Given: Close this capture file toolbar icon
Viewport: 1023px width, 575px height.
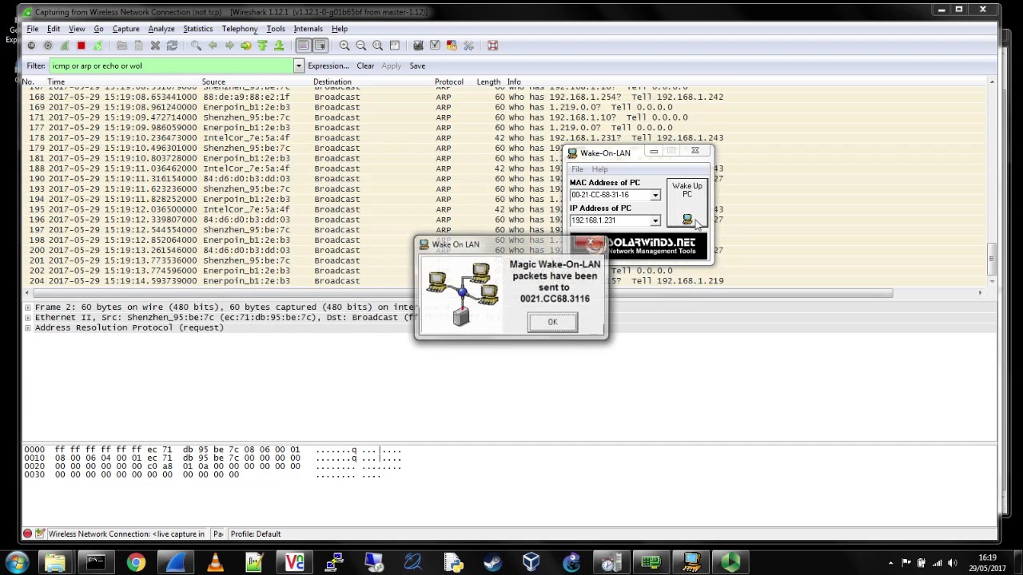Looking at the screenshot, I should click(155, 46).
